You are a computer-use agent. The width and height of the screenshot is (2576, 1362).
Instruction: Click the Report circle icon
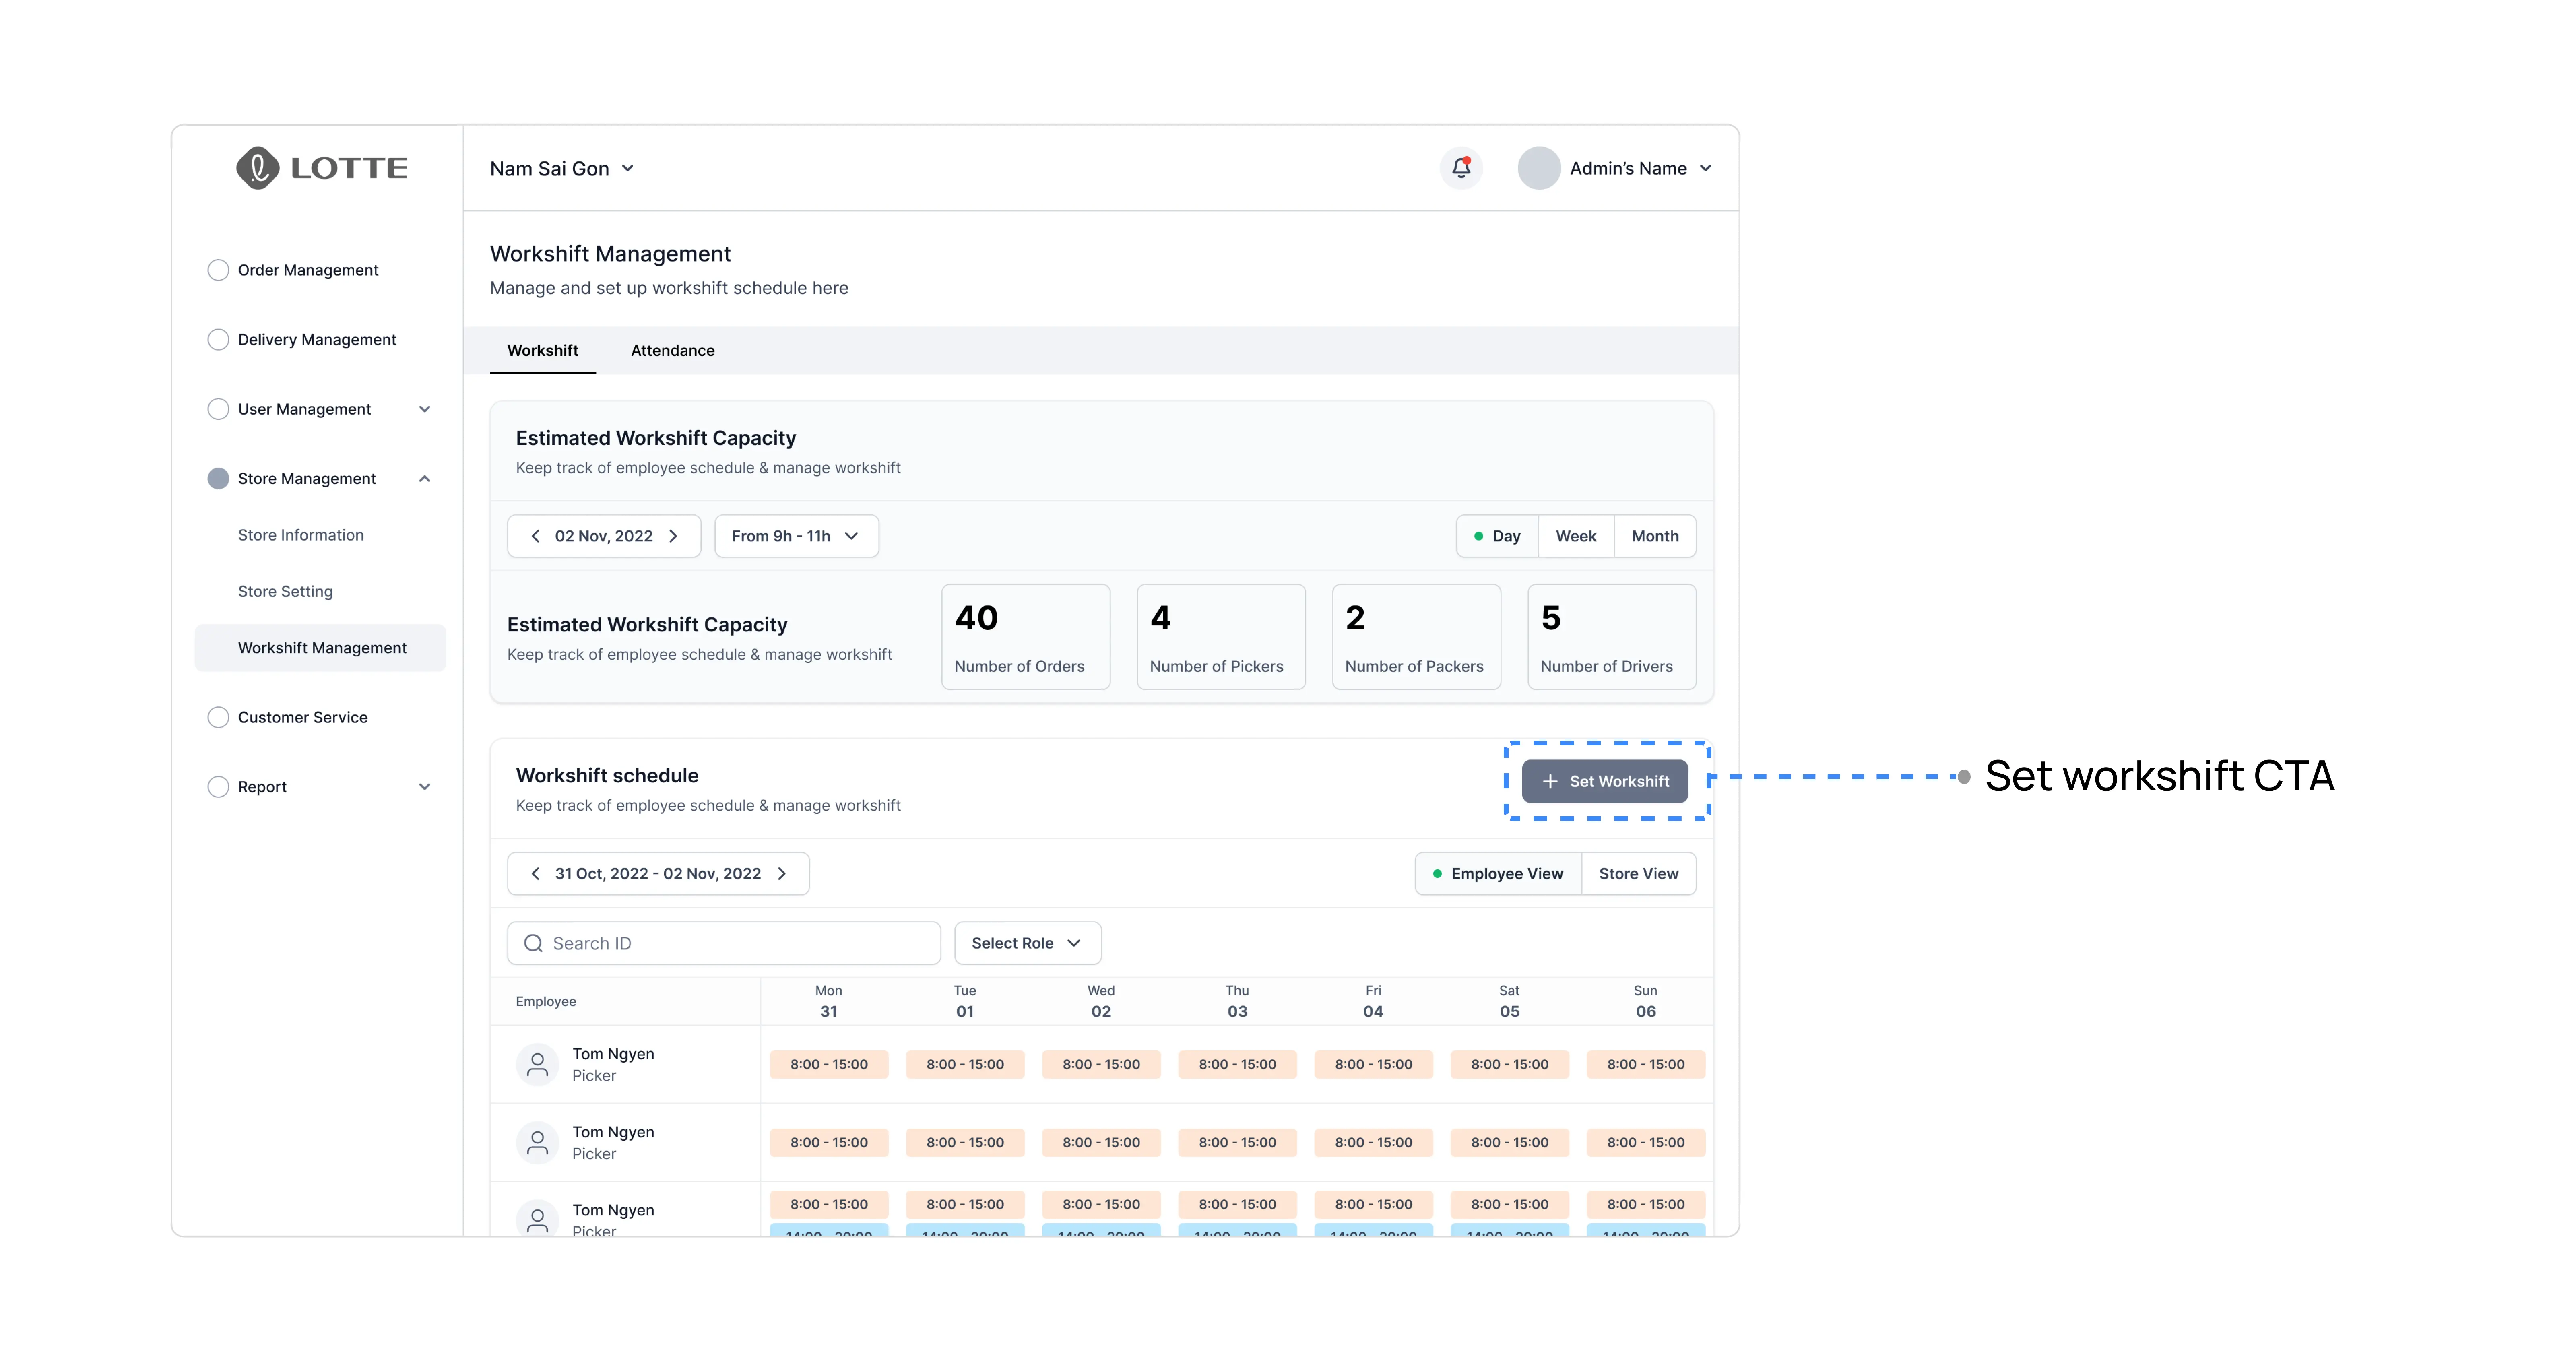(x=218, y=787)
